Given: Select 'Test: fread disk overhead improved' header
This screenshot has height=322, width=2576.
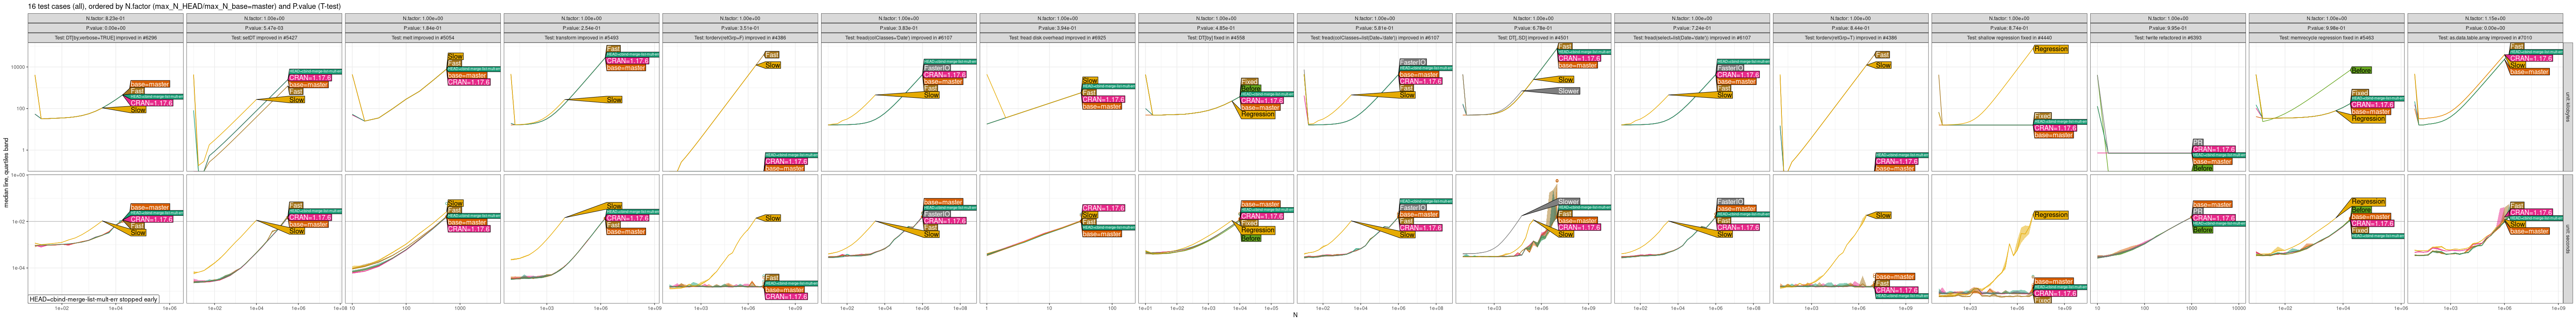Looking at the screenshot, I should tap(1057, 38).
